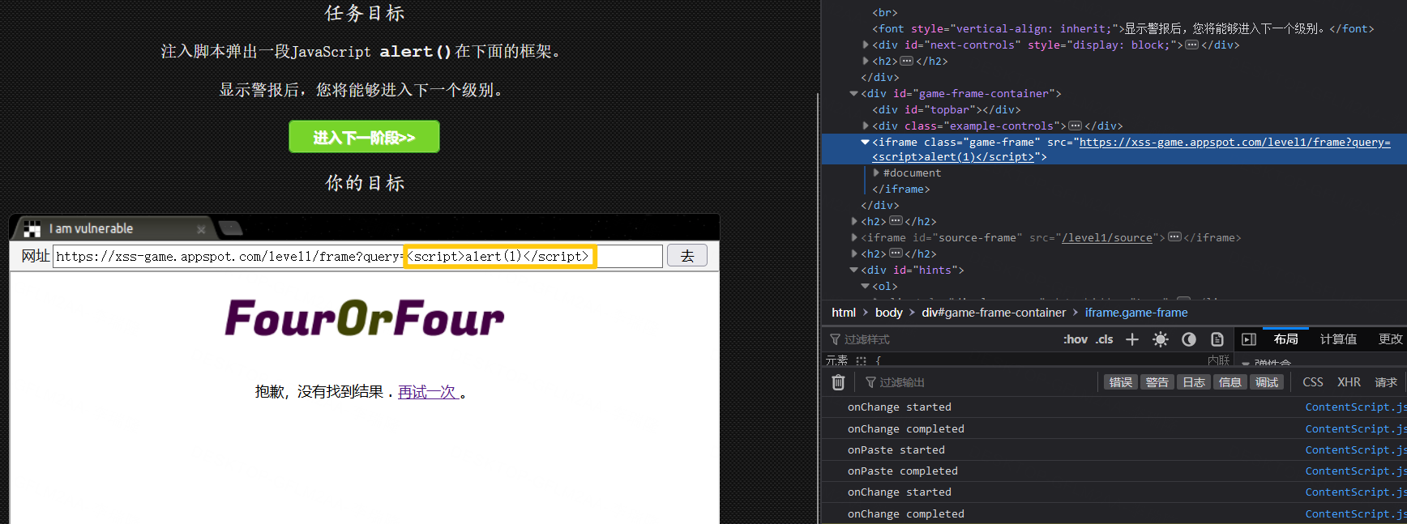Viewport: 1407px width, 524px height.
Task: Expand the source-frame iframe node
Action: point(854,238)
